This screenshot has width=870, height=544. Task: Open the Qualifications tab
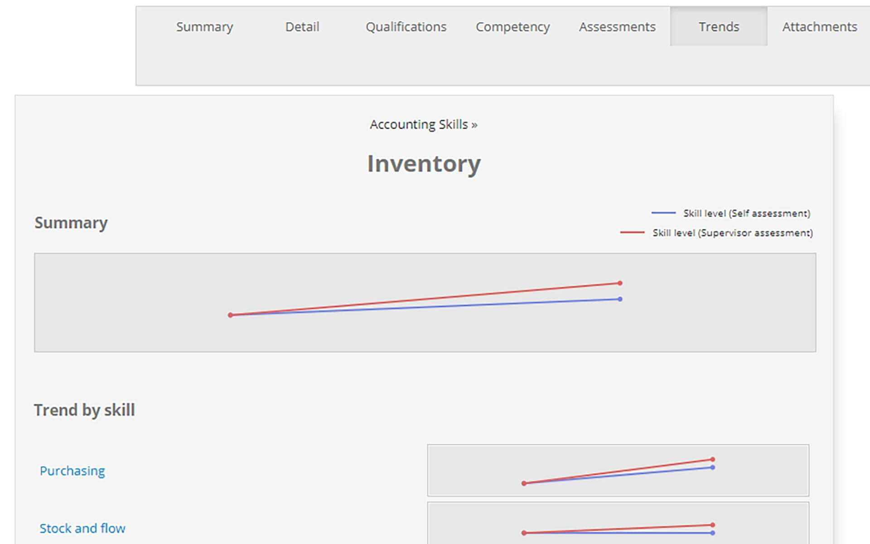406,27
